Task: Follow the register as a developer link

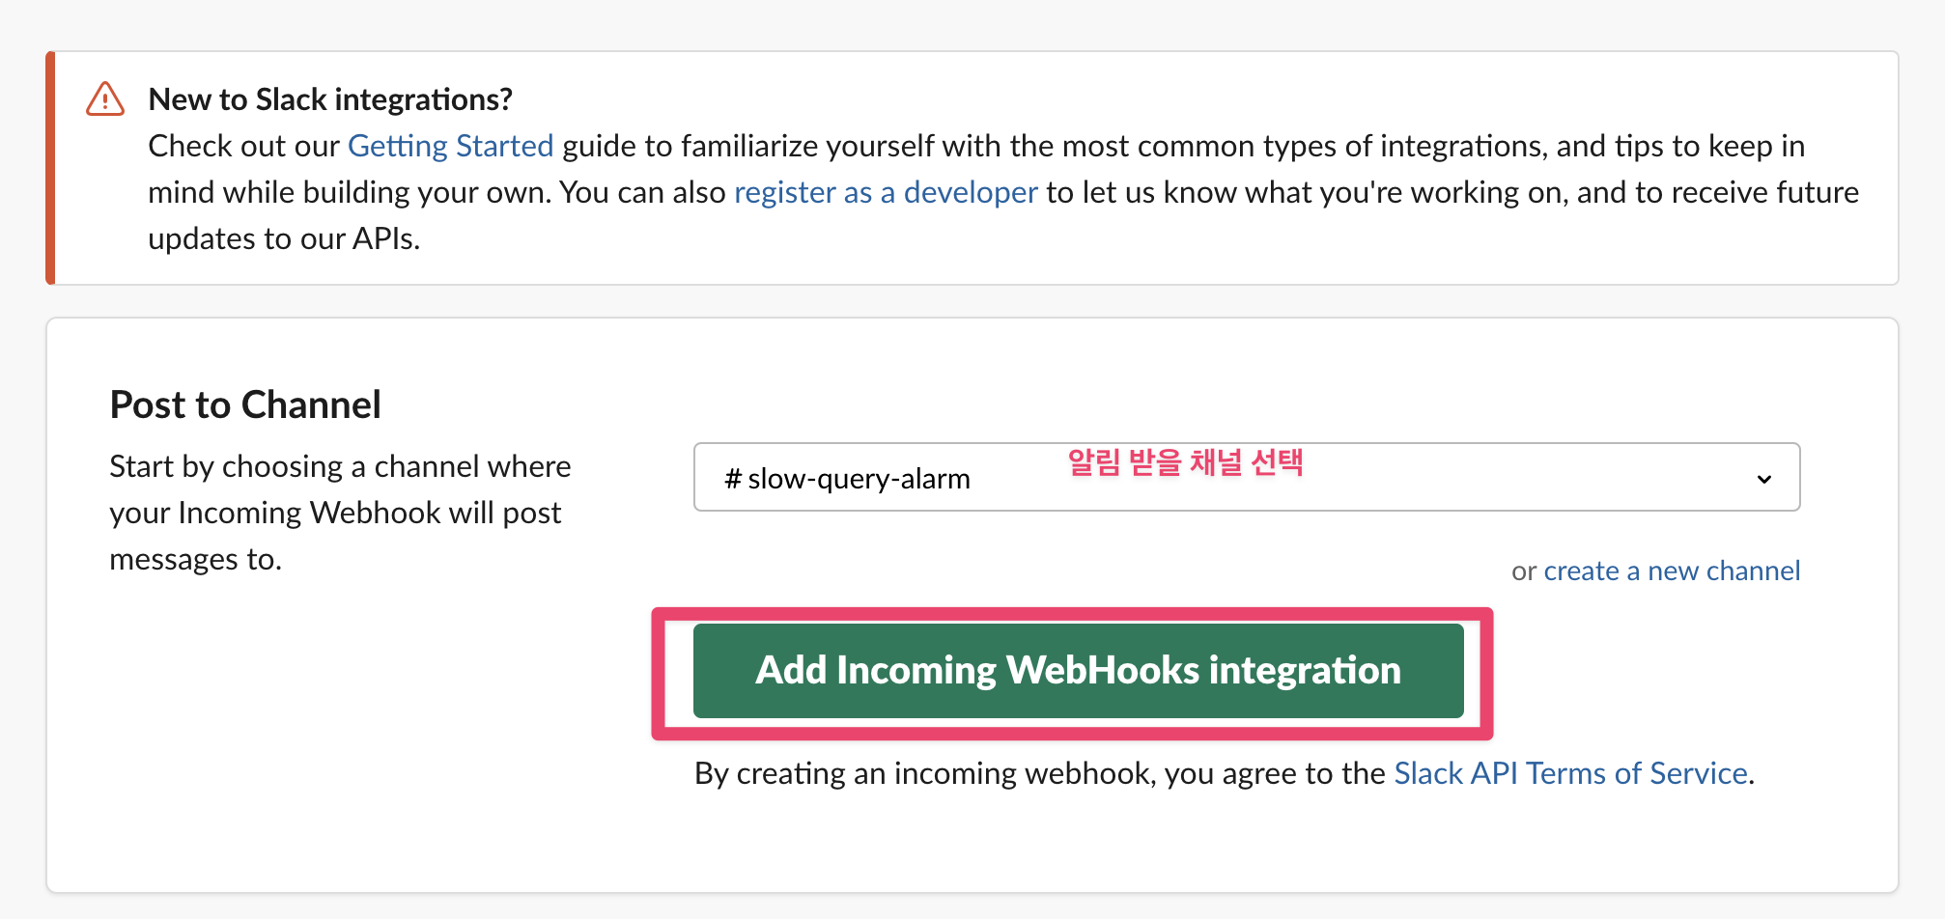Action: coord(886,192)
